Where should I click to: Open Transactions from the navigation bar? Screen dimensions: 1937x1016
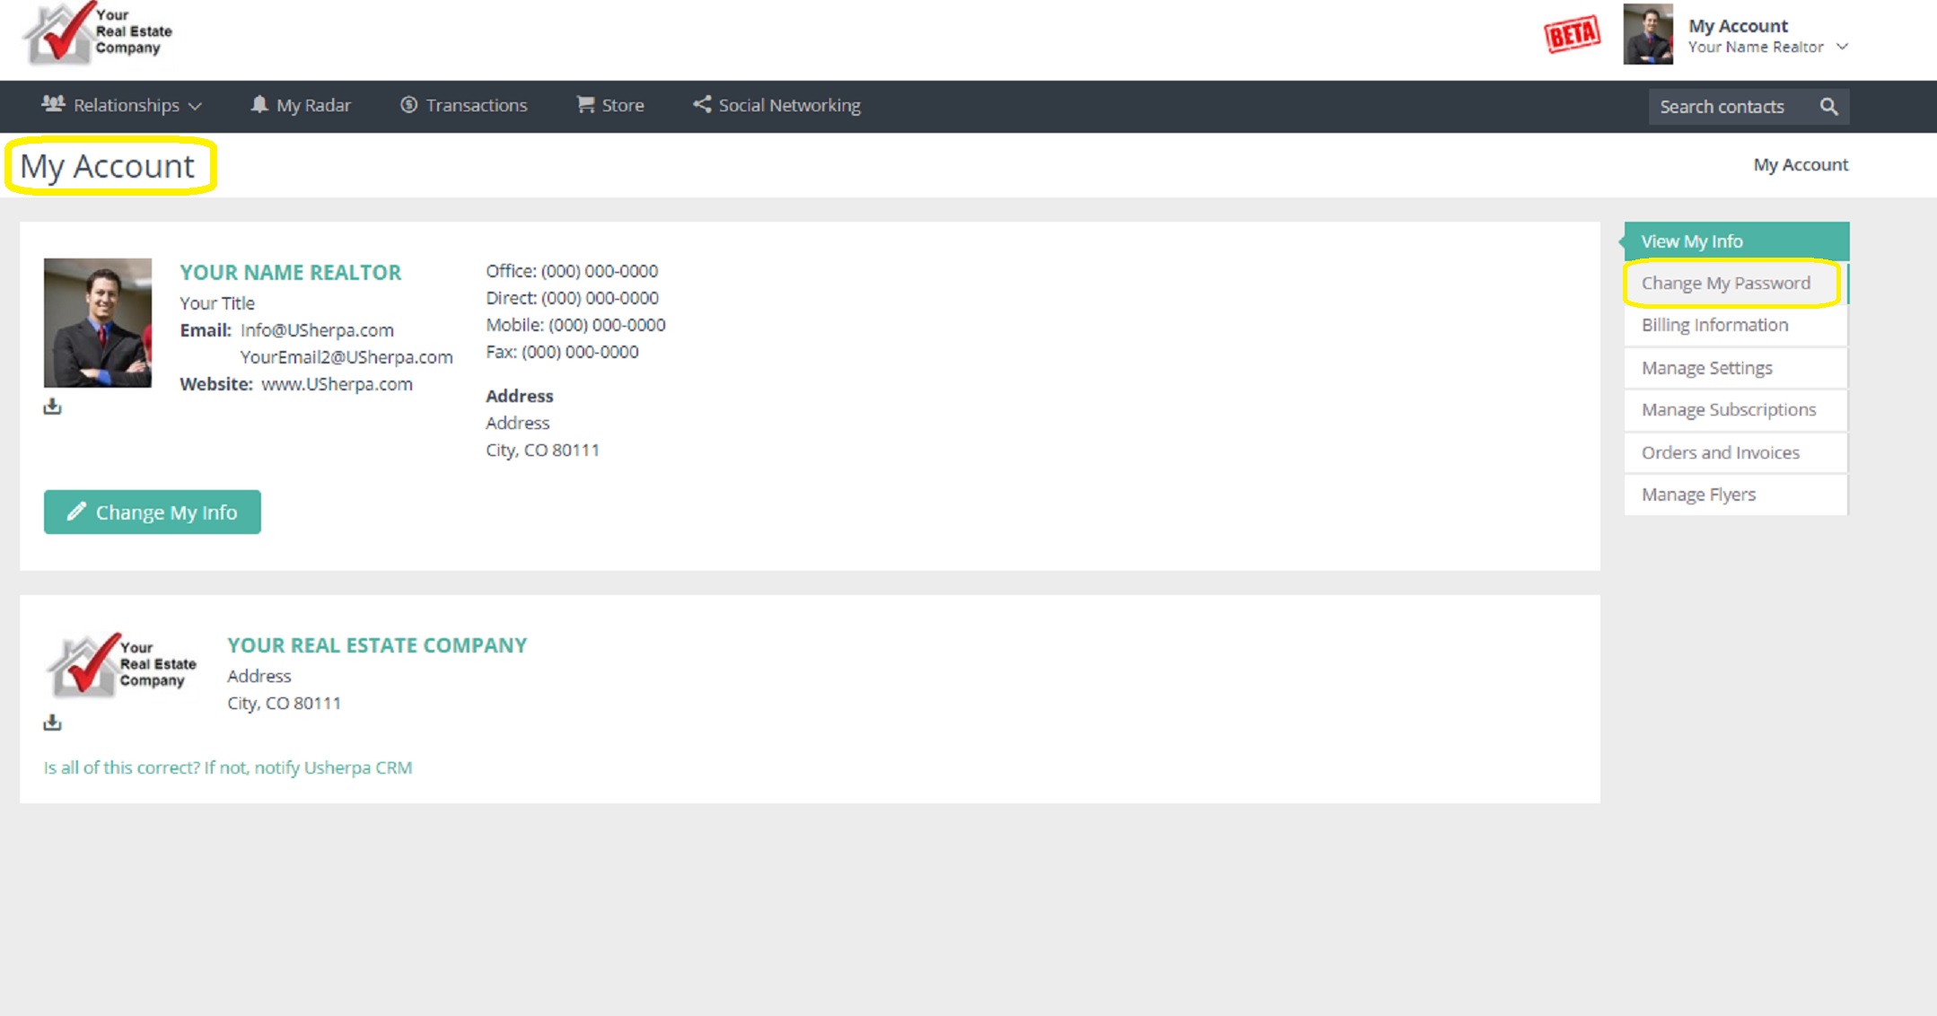pyautogui.click(x=463, y=105)
